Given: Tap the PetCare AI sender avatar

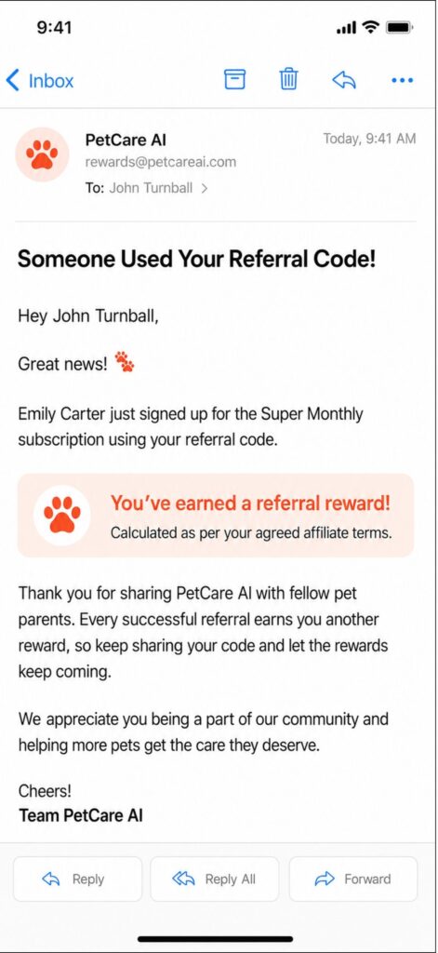Looking at the screenshot, I should click(42, 154).
